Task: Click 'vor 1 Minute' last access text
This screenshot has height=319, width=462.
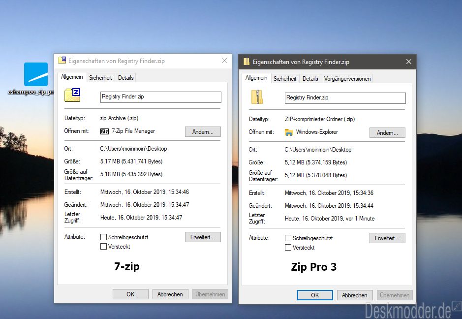Action: pyautogui.click(x=360, y=219)
